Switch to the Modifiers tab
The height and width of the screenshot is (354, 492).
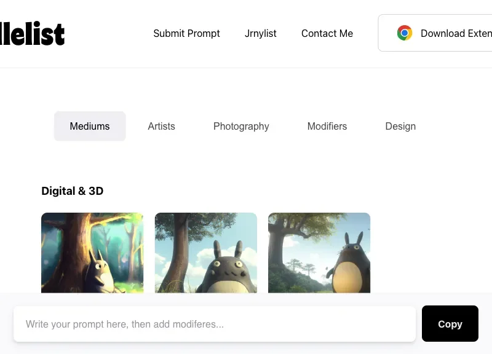tap(327, 126)
